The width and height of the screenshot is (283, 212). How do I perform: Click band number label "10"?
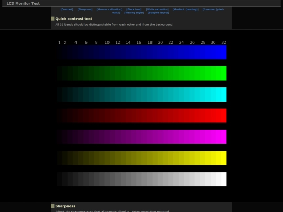(x=107, y=42)
